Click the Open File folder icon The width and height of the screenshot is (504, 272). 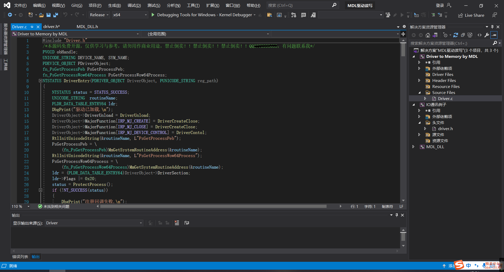[41, 15]
